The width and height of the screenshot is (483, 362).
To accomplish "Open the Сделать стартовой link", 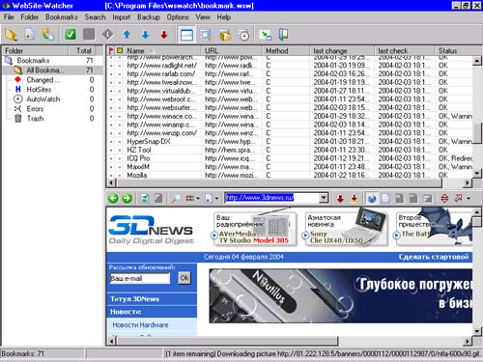I will [x=434, y=257].
